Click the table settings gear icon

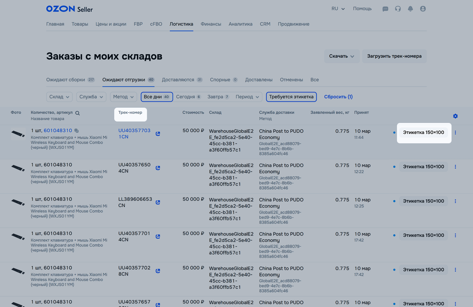tap(455, 116)
